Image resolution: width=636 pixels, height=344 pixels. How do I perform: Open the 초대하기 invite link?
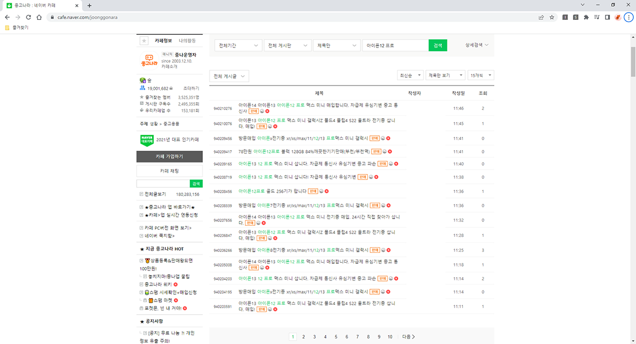pyautogui.click(x=191, y=88)
